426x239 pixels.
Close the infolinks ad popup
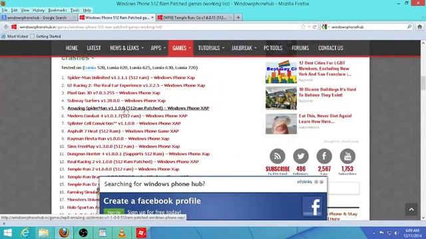pyautogui.click(x=321, y=182)
